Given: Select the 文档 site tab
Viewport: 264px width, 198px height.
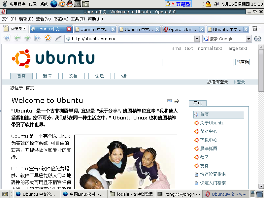Looking at the screenshot, I should click(x=73, y=76).
